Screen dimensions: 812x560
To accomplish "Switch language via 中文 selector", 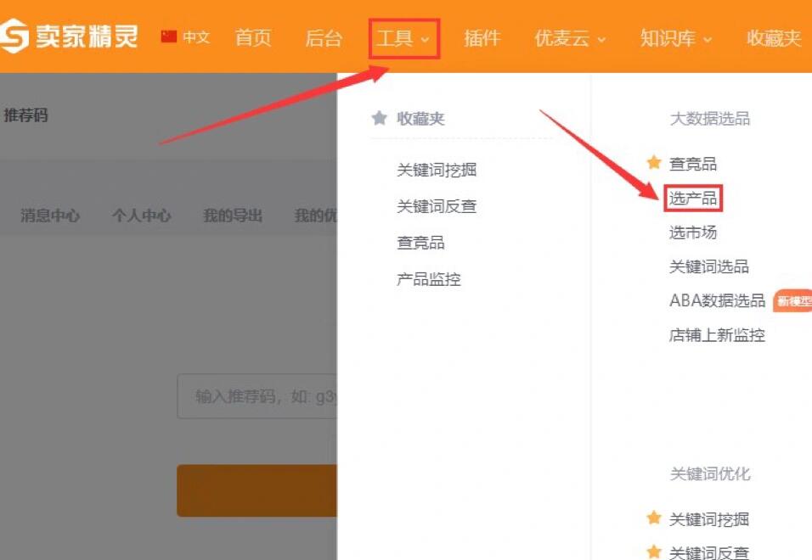I will [196, 37].
